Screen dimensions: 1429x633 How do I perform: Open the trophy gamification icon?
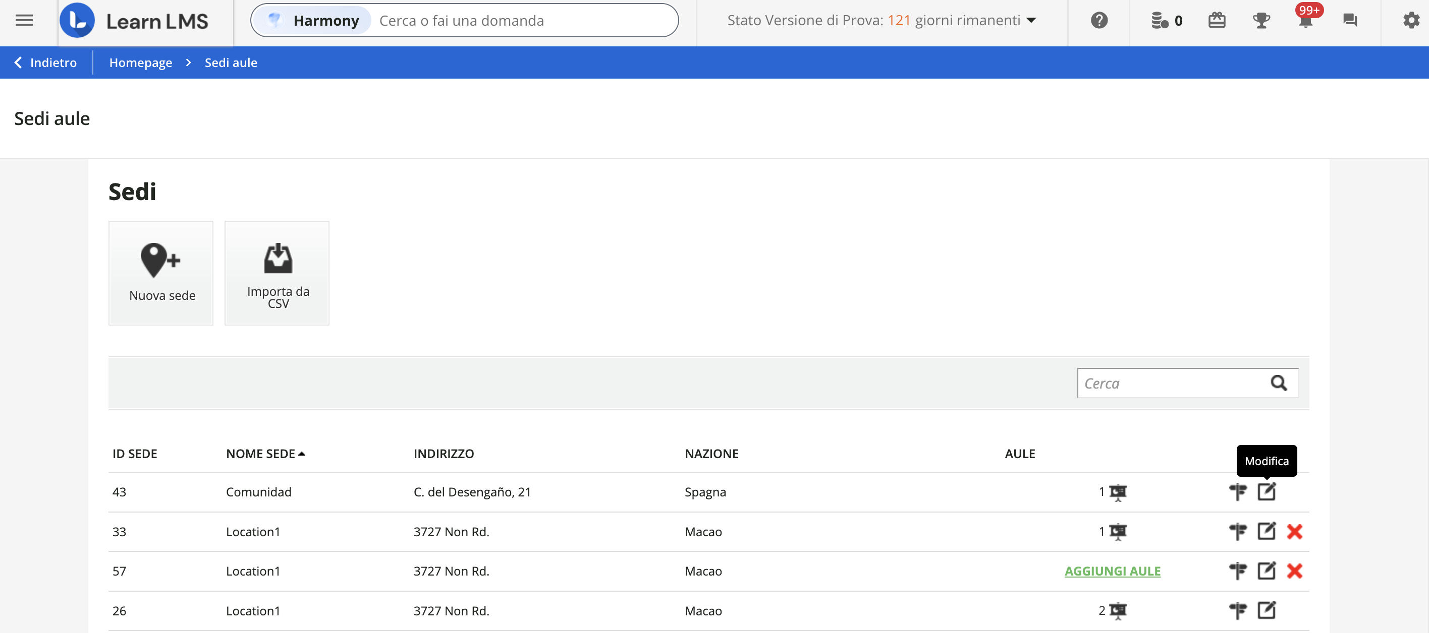[x=1261, y=21]
